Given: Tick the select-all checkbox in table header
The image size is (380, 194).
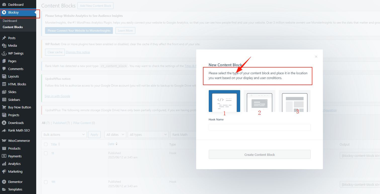Looking at the screenshot, I should 46,144.
